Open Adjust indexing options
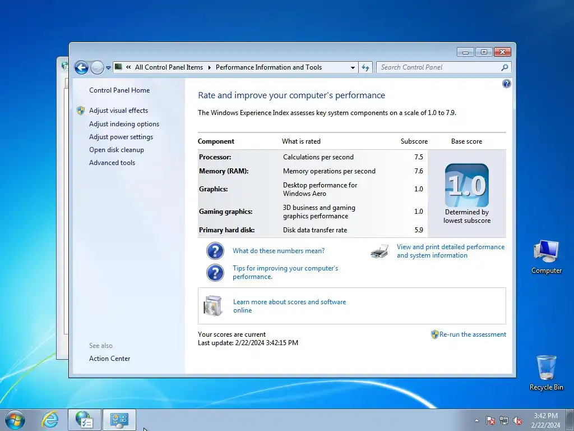The width and height of the screenshot is (574, 431). [124, 124]
